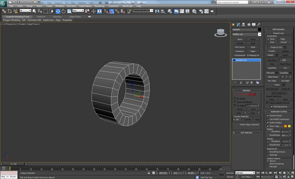Apply the TurboSmooth modifier button
The image size is (295, 179).
(240, 55)
